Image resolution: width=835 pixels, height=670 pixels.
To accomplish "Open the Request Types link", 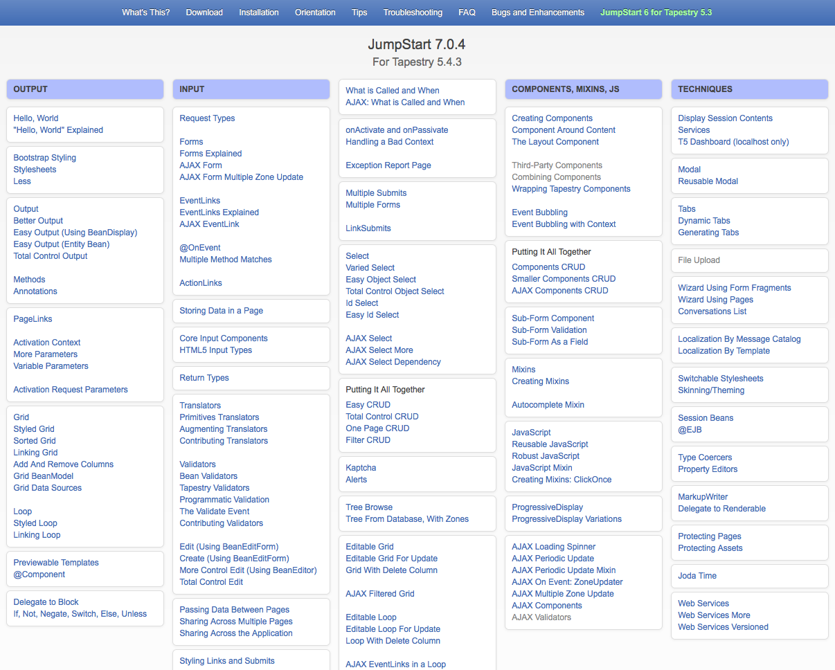I will tap(207, 118).
